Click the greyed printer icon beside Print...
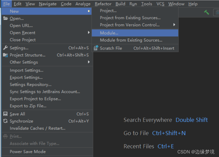This screenshot has width=219, height=157. coord(5,136)
